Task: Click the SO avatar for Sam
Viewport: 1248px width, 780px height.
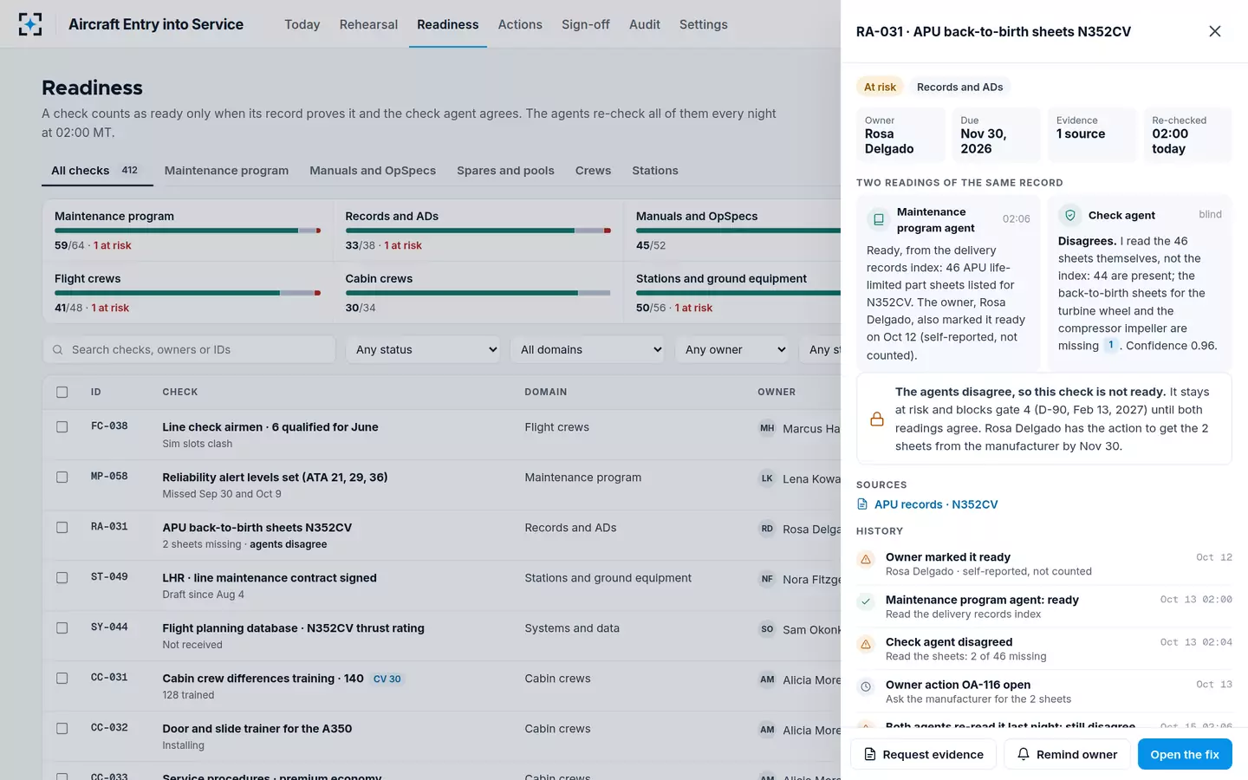Action: [x=767, y=629]
